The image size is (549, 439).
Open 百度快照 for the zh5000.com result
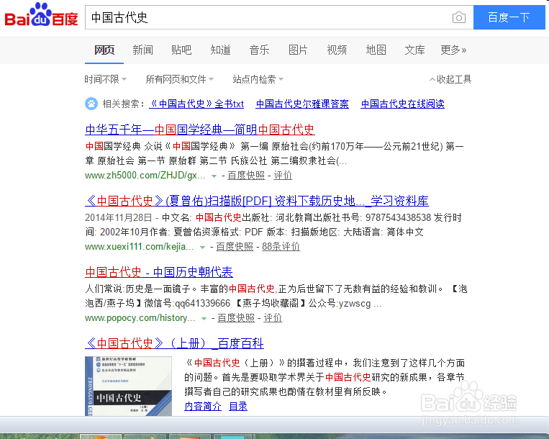[246, 176]
